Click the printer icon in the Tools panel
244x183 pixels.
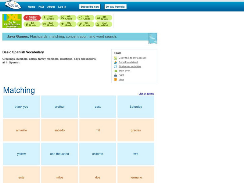tap(115, 75)
